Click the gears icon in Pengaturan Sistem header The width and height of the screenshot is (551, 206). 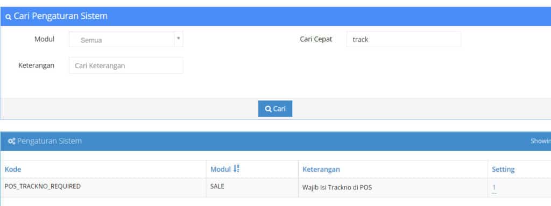pyautogui.click(x=12, y=141)
